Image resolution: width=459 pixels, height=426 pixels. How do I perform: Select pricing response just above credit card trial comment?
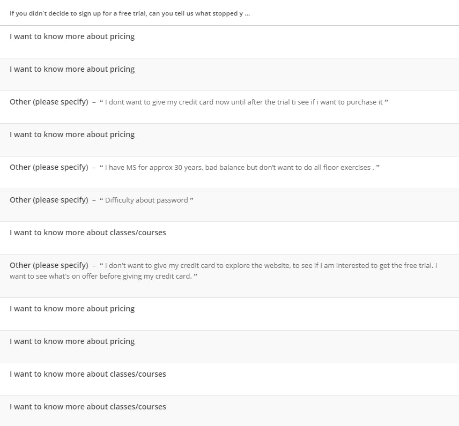(x=72, y=69)
